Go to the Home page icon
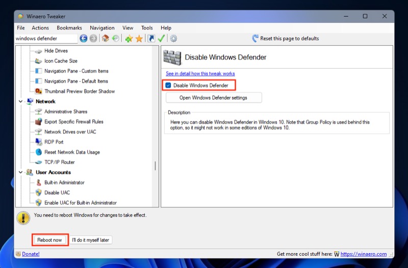 click(x=105, y=39)
